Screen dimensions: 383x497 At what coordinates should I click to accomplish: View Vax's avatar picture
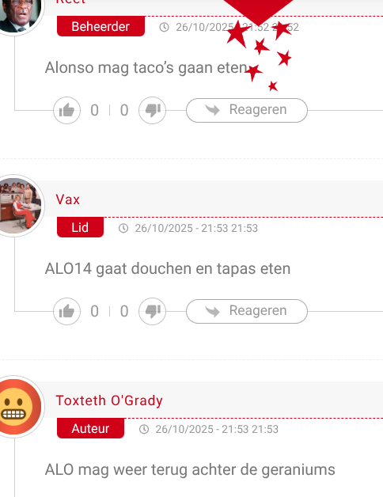(x=20, y=206)
